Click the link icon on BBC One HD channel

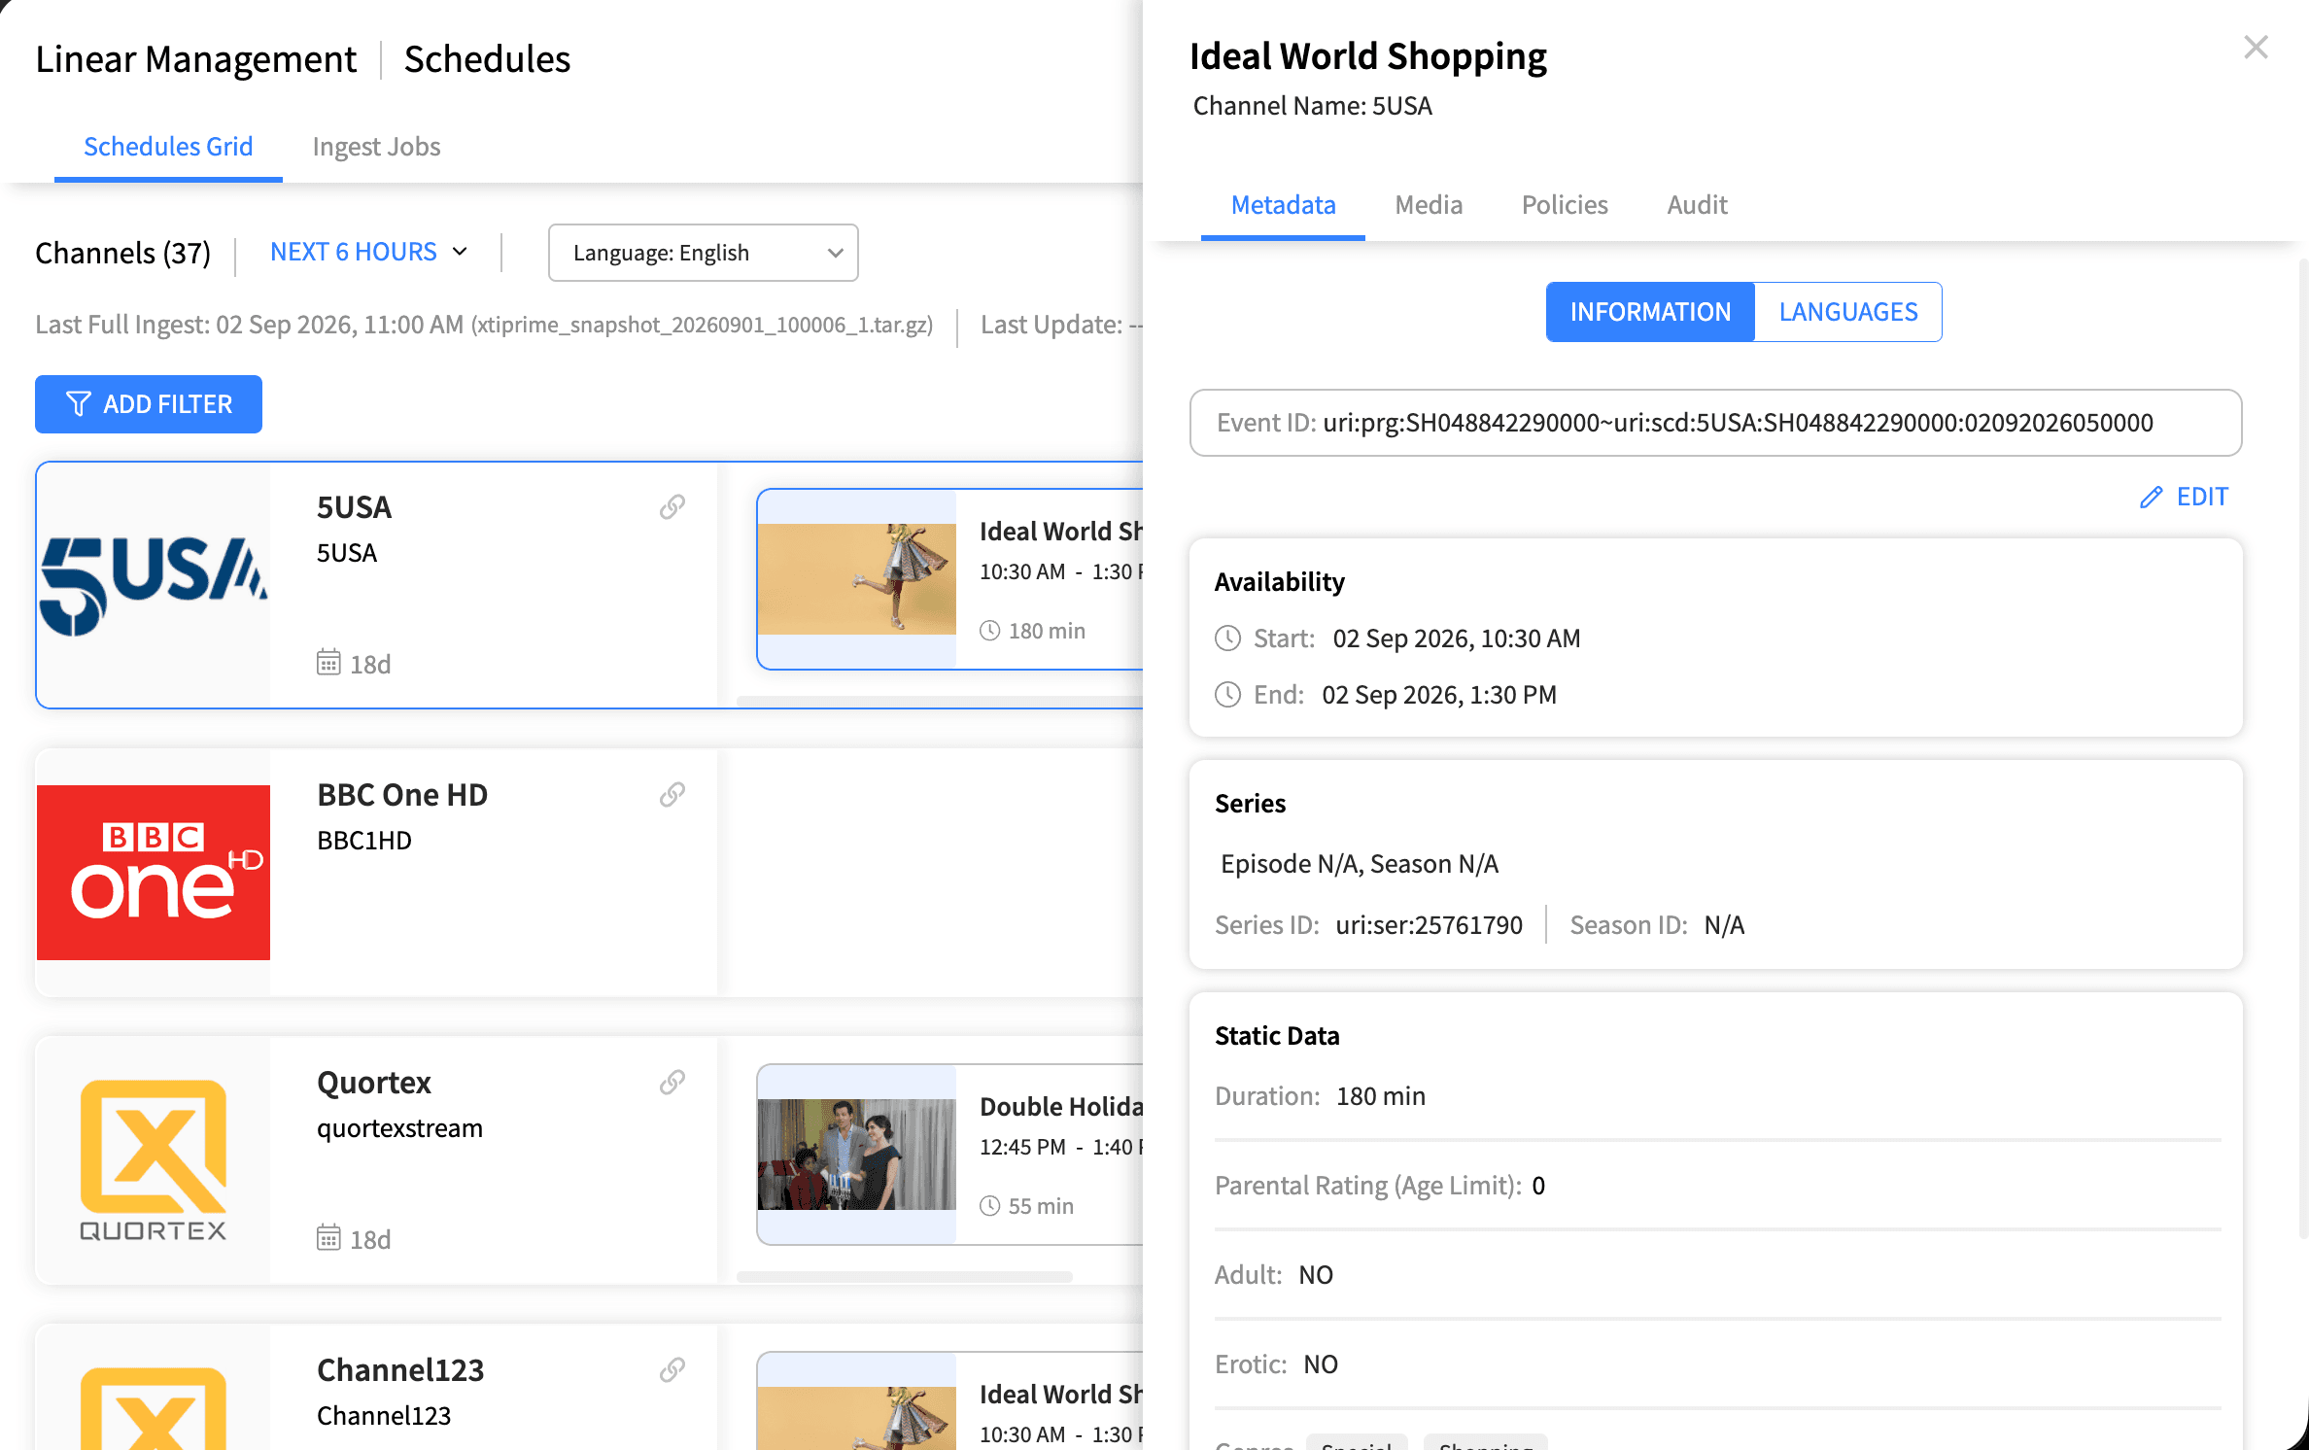(672, 794)
